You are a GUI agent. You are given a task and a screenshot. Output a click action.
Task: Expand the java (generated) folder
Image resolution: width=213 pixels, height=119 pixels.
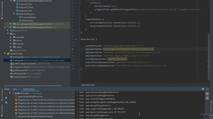8,30
